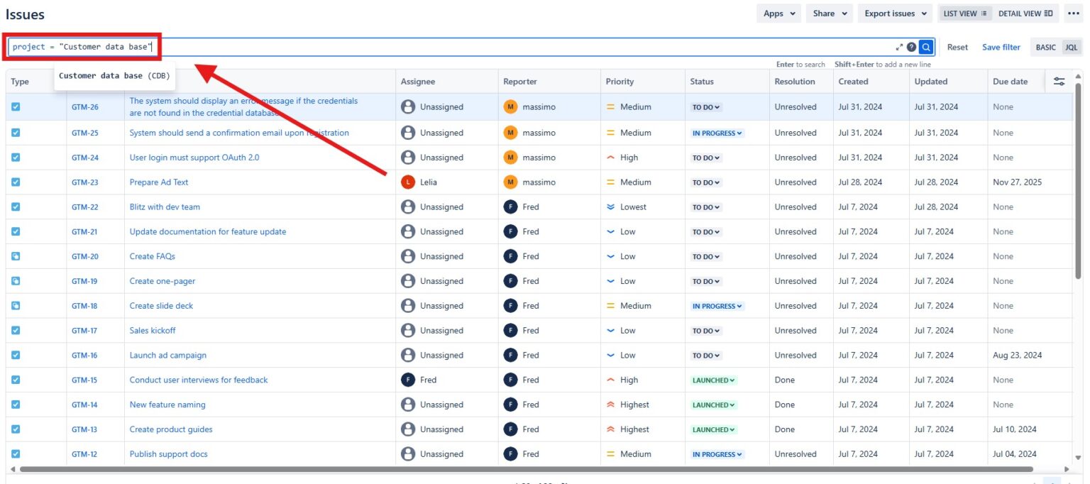This screenshot has width=1090, height=484.
Task: Click the blue search magnifier icon
Action: 925,46
